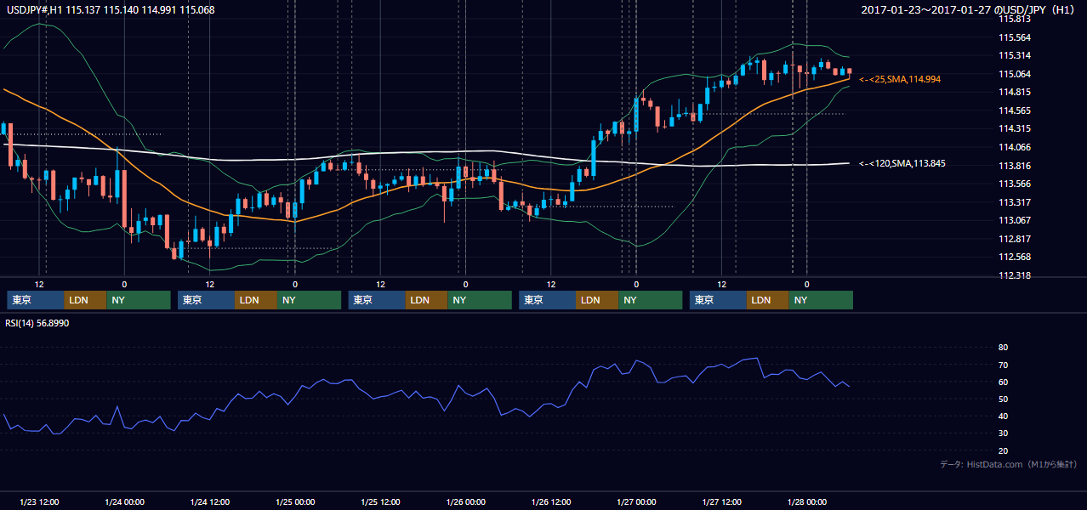
Task: Click the 東京 session block above 1/23 12:00
Action: pyautogui.click(x=36, y=300)
